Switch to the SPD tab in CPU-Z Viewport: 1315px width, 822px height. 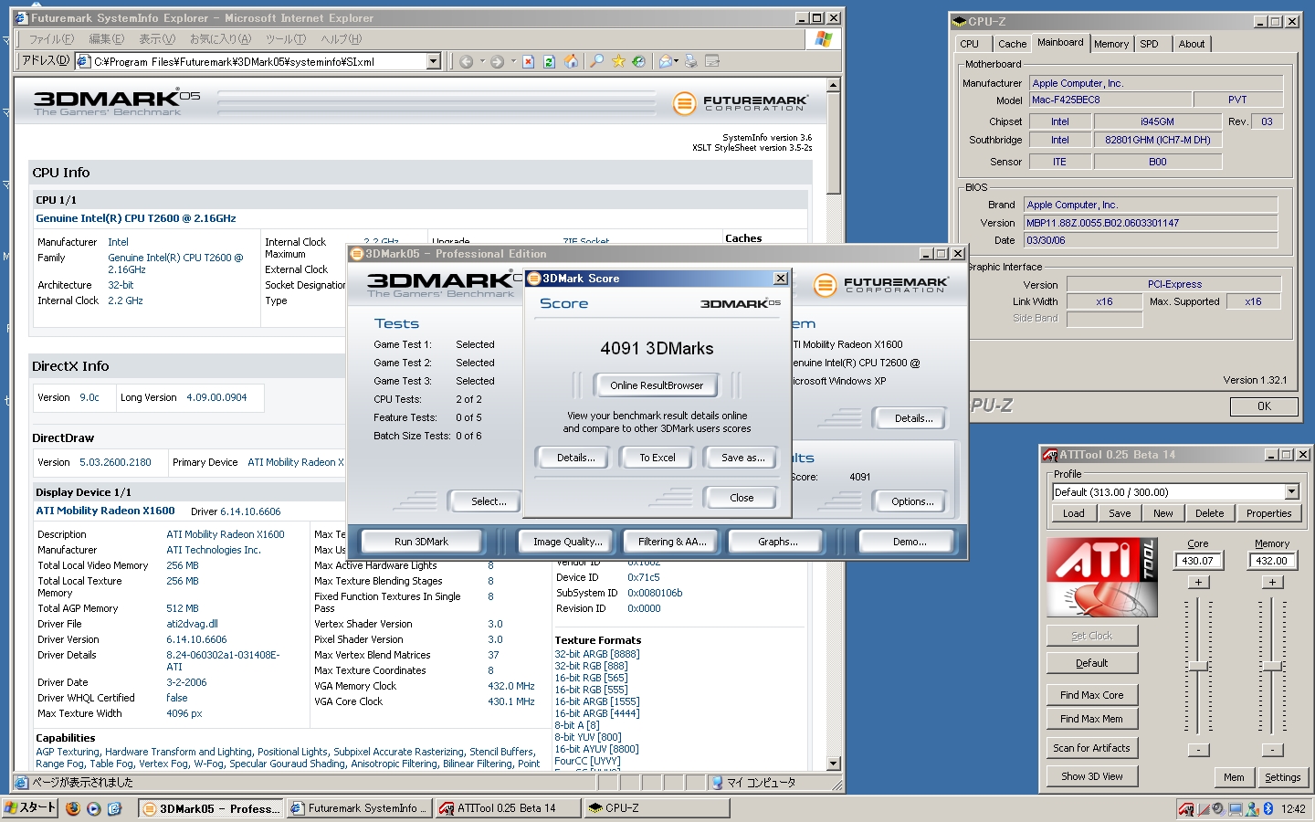[x=1150, y=44]
